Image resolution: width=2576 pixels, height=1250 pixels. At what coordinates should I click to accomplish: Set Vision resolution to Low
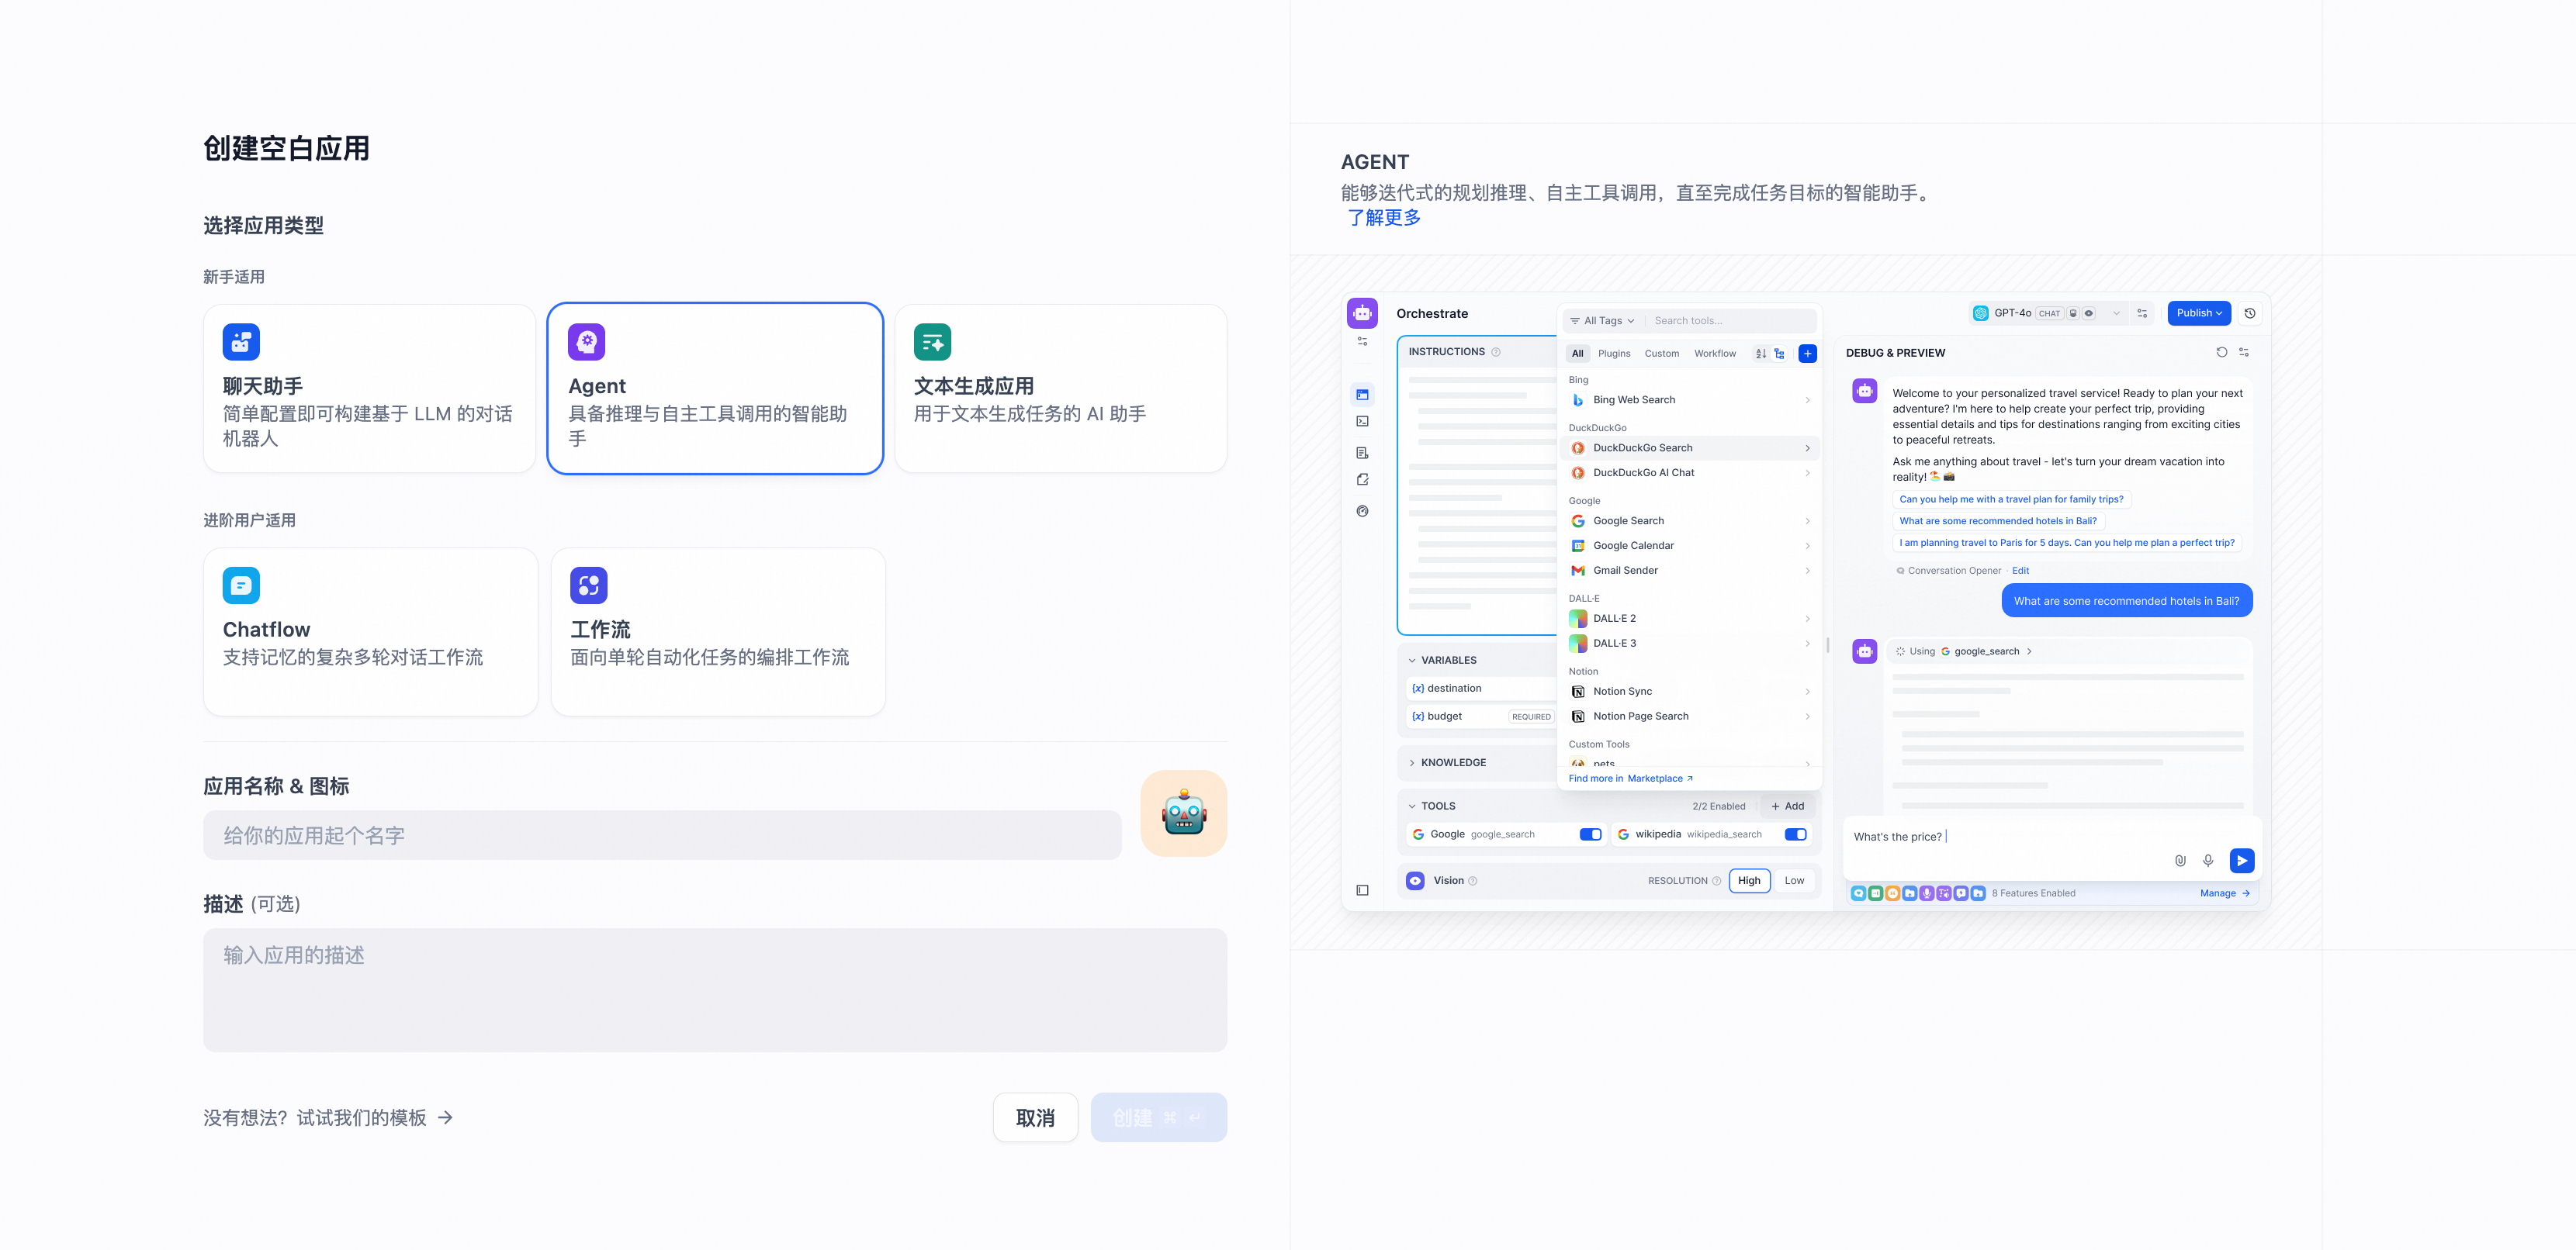coord(1794,880)
